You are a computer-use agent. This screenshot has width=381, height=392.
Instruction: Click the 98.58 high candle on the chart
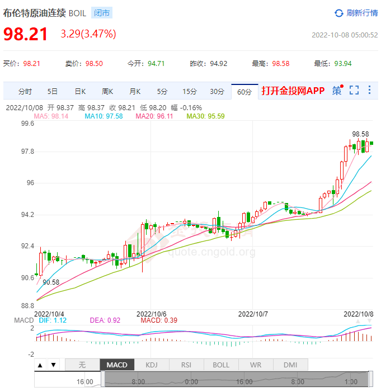(359, 144)
